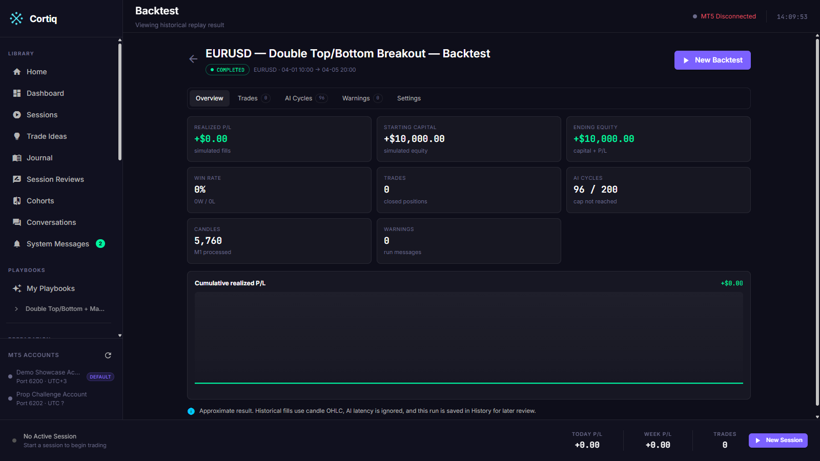Click the main page scrollbar
This screenshot has width=820, height=461.
click(817, 222)
